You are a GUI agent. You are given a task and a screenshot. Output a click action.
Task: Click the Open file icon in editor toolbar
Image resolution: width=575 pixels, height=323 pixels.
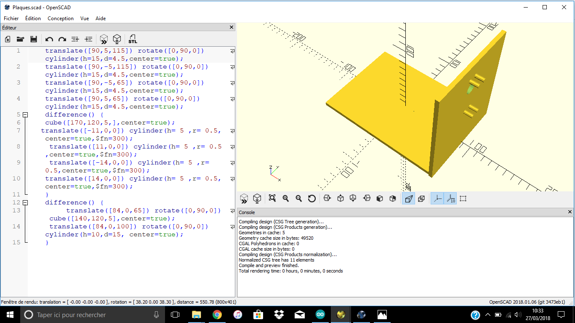tap(20, 39)
